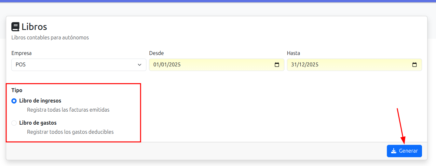The image size is (436, 166).
Task: Click the download icon inside Generar button
Action: click(x=394, y=151)
